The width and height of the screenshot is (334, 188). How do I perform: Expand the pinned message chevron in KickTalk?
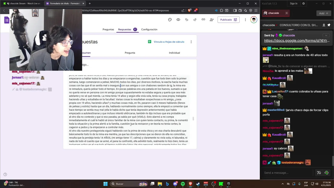coord(326,35)
